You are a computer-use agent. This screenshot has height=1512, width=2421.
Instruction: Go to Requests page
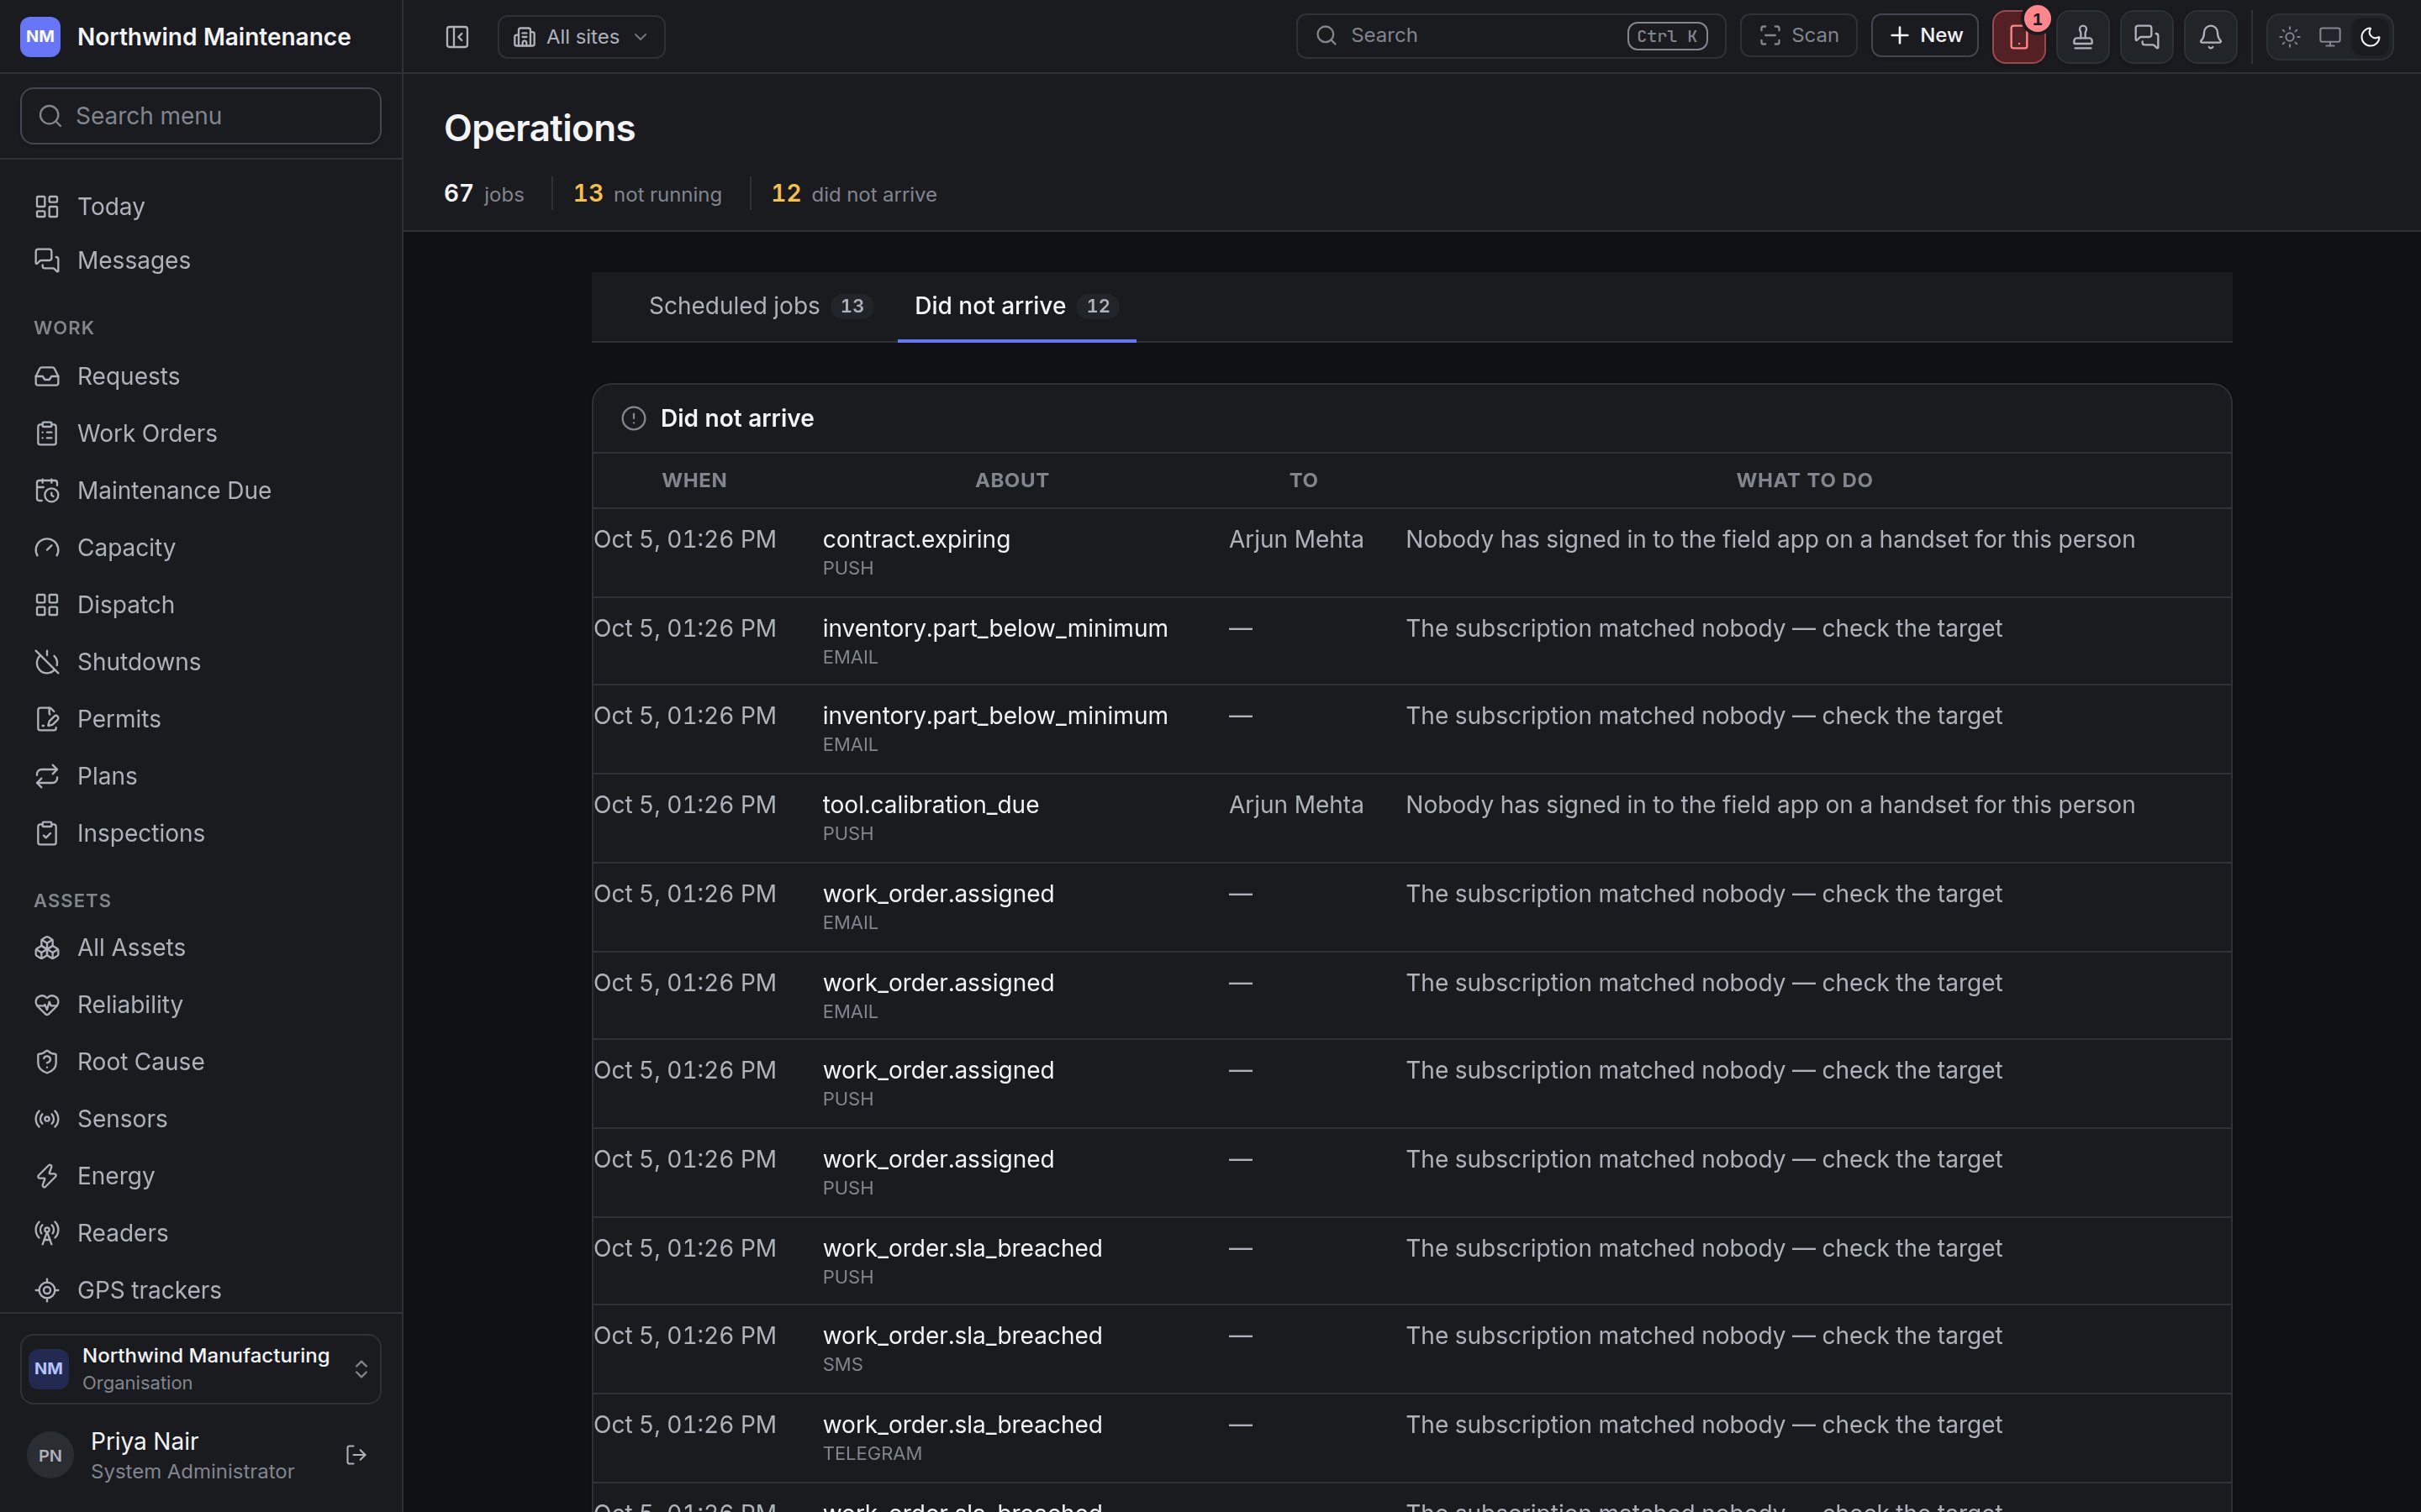point(201,377)
